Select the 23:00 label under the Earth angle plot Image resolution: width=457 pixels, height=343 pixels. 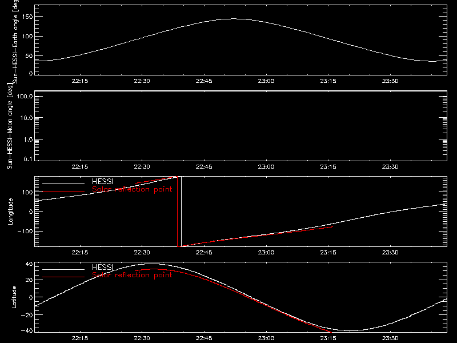[266, 81]
